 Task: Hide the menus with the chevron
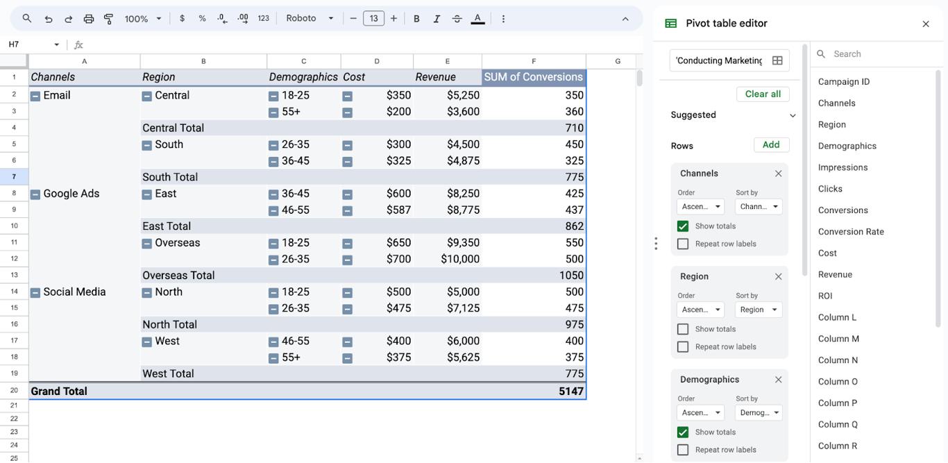625,19
